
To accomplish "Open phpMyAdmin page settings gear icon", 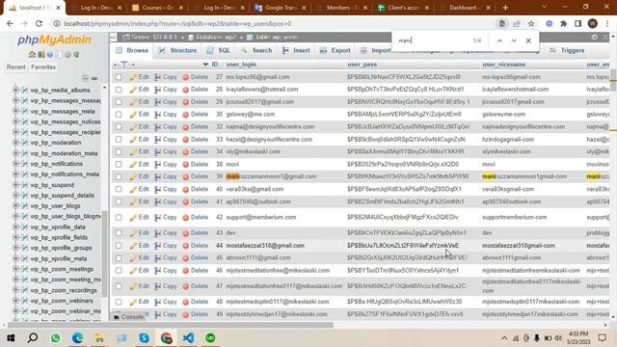I will point(594,37).
